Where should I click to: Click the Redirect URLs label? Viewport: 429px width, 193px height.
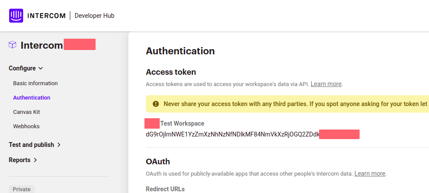[165, 189]
